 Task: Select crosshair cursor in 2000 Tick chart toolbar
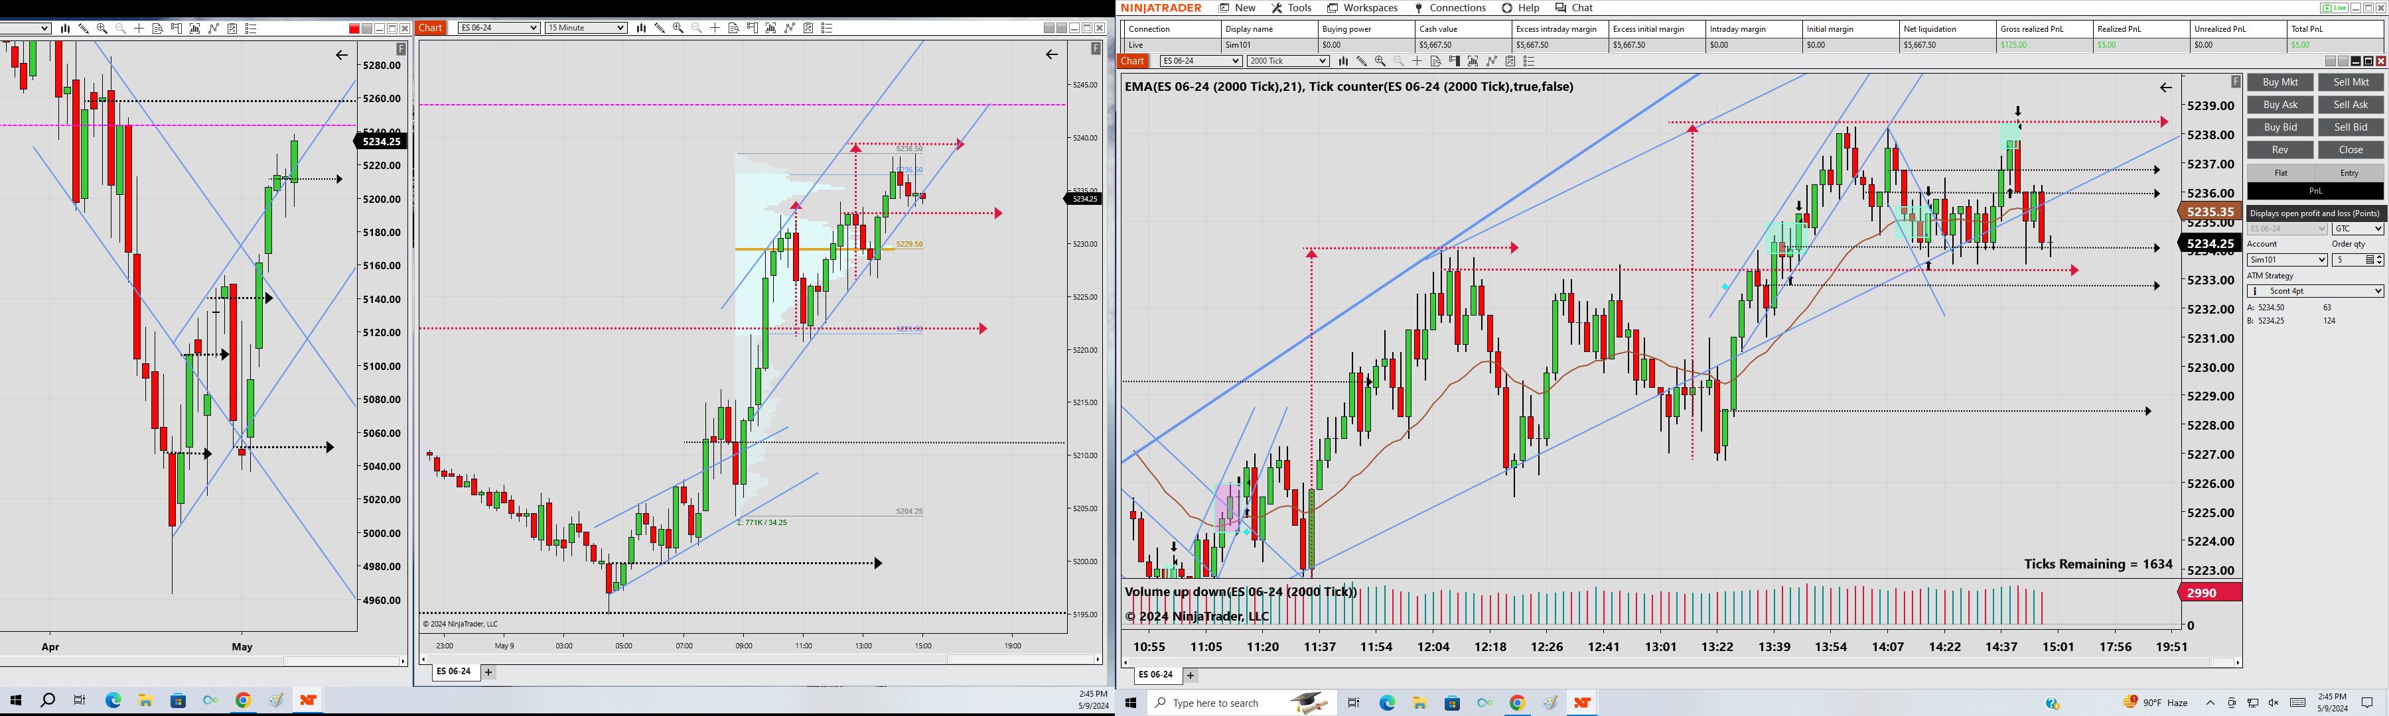click(x=1417, y=61)
